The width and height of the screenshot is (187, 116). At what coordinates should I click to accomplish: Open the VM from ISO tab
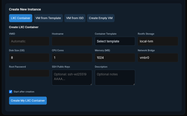coord(75,18)
